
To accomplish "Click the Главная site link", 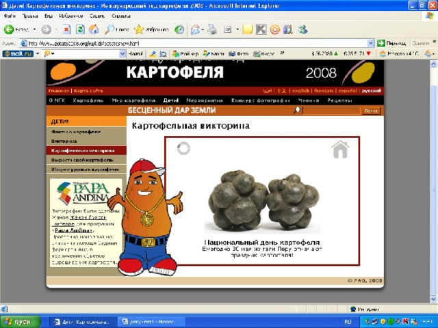I will click(58, 91).
